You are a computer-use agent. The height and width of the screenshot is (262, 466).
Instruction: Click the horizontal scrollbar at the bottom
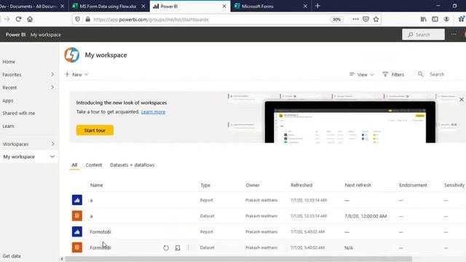click(238, 259)
